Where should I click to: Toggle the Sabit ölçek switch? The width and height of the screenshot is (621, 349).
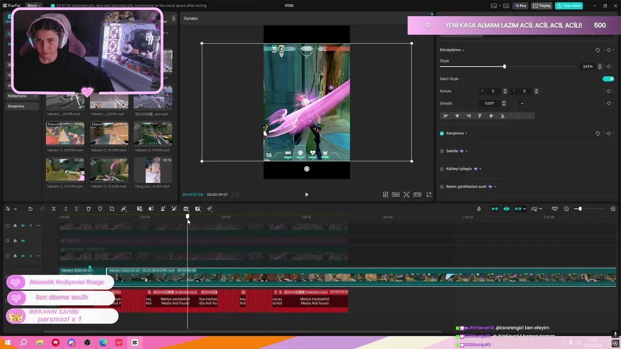pyautogui.click(x=608, y=79)
